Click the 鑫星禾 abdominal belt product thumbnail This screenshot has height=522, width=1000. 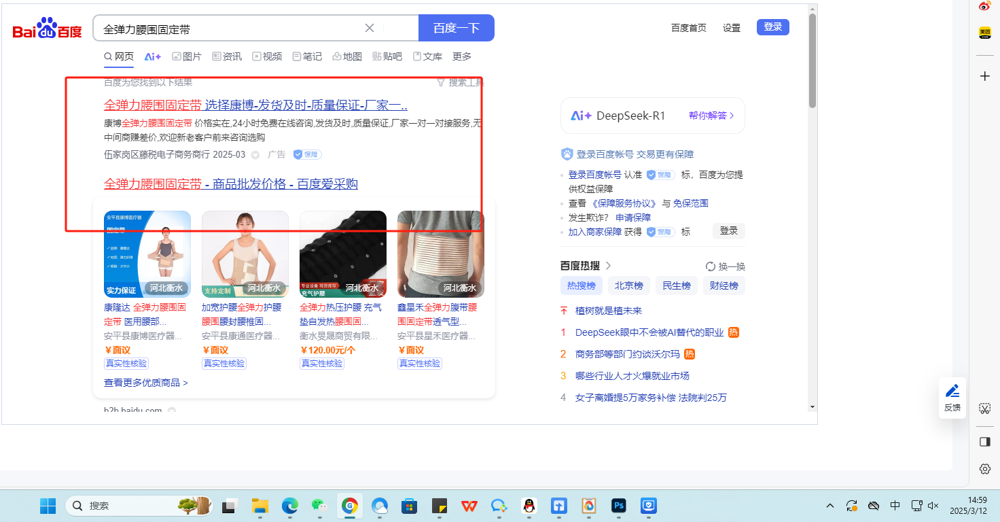tap(440, 254)
